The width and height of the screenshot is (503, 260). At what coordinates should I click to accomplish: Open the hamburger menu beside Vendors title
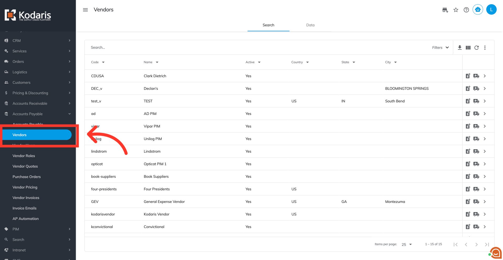[x=85, y=10]
